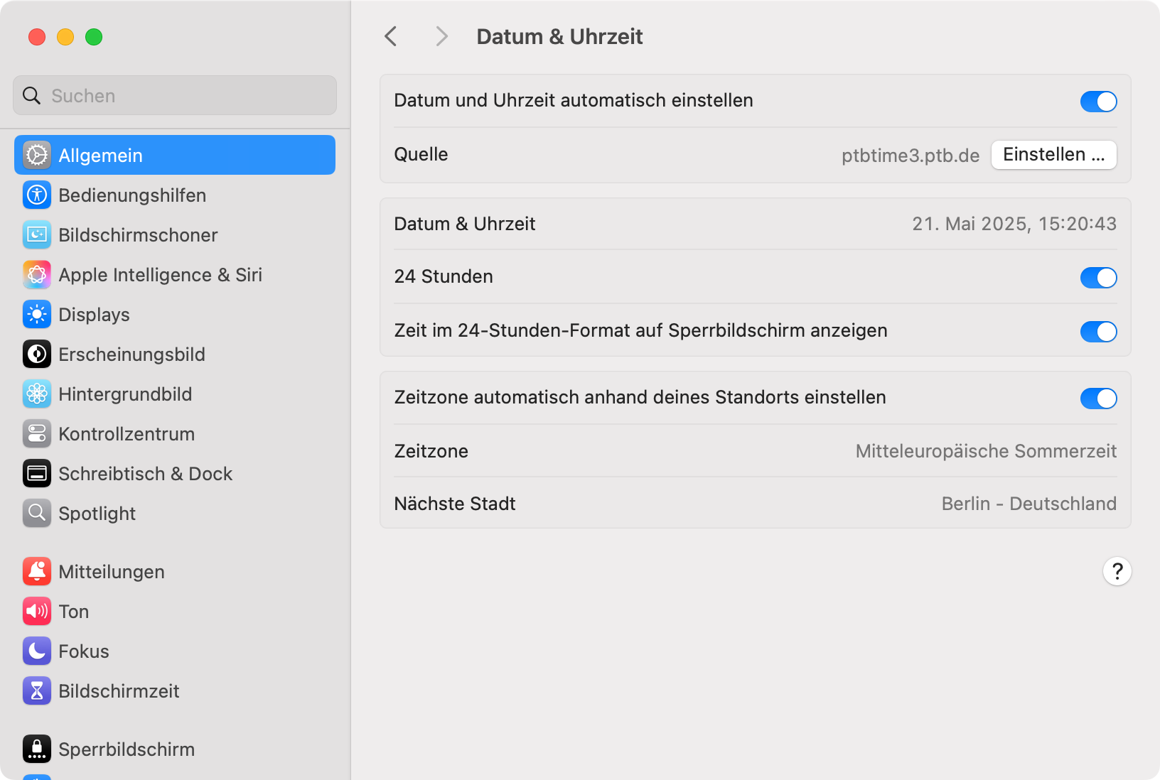Open Bedienungshilfen accessibility icon in sidebar
The image size is (1160, 780).
[x=37, y=195]
